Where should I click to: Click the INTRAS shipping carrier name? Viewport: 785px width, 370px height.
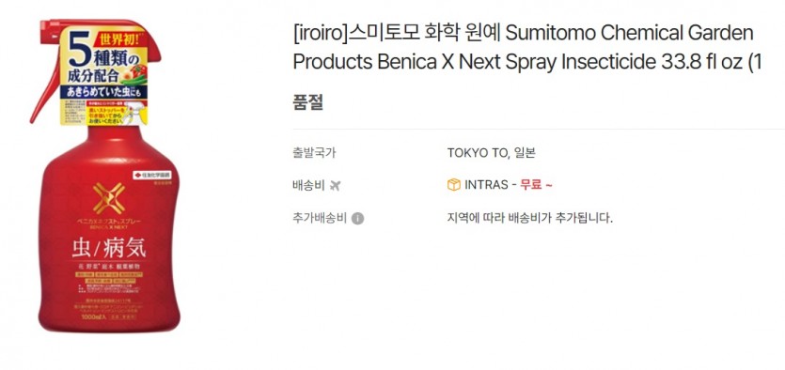pyautogui.click(x=486, y=185)
